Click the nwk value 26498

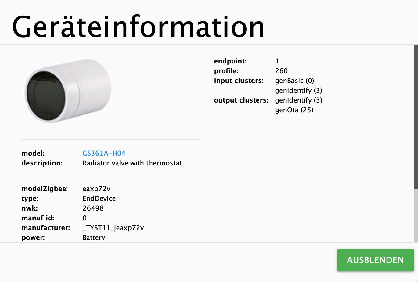coord(93,208)
